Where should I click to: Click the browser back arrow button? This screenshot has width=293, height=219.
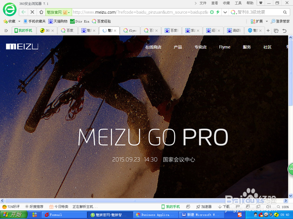pos(23,12)
